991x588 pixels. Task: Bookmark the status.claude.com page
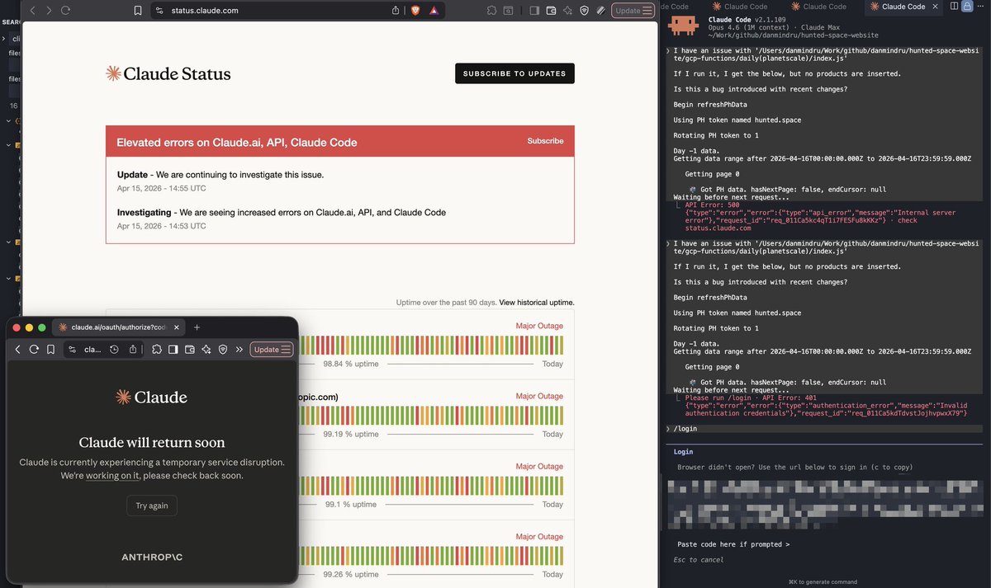click(138, 10)
